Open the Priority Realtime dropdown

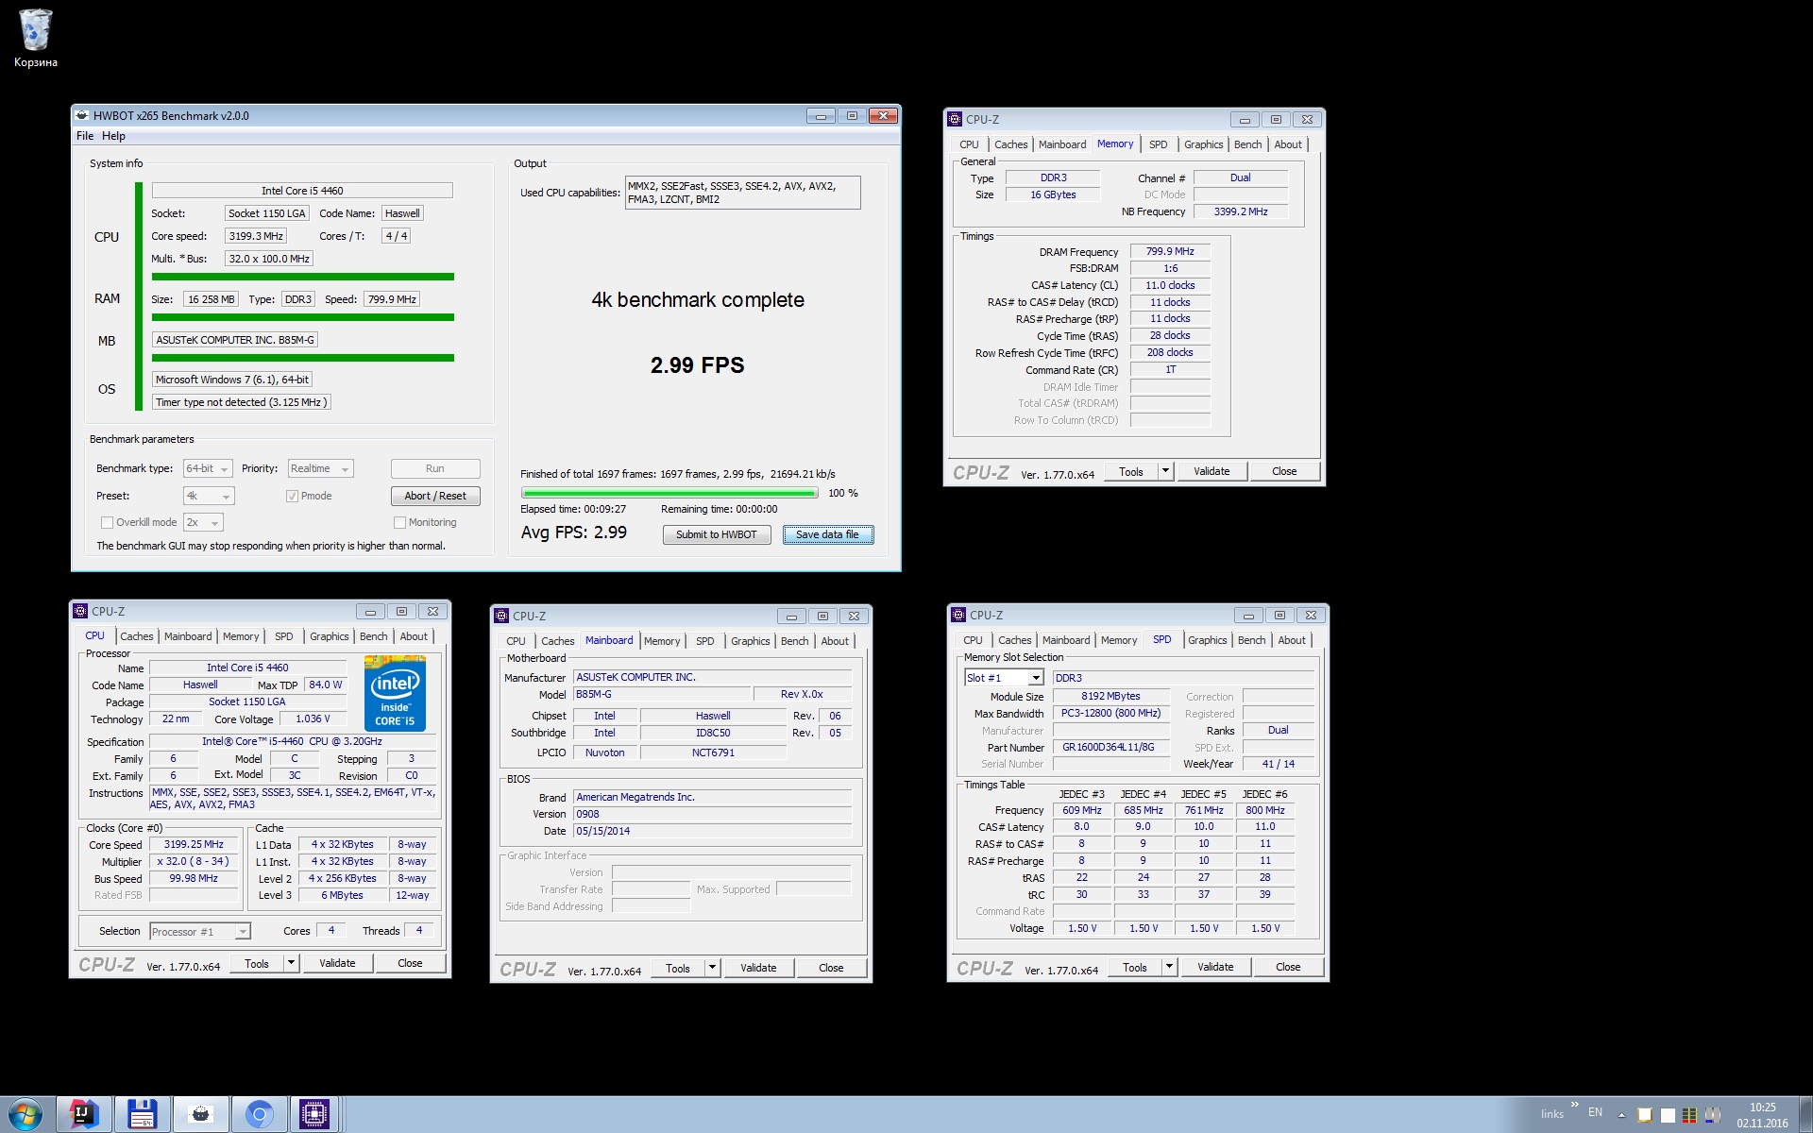click(x=320, y=468)
